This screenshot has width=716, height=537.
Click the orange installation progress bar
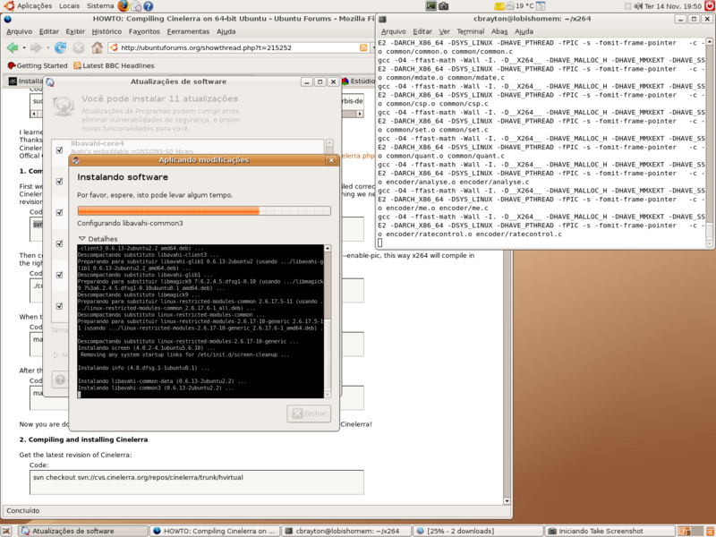204,210
